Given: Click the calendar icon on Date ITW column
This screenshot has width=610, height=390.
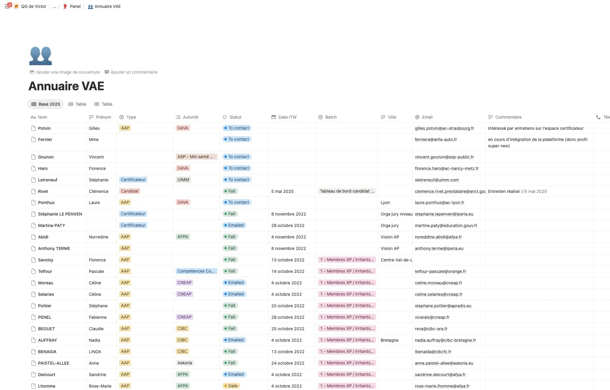Looking at the screenshot, I should pos(274,117).
